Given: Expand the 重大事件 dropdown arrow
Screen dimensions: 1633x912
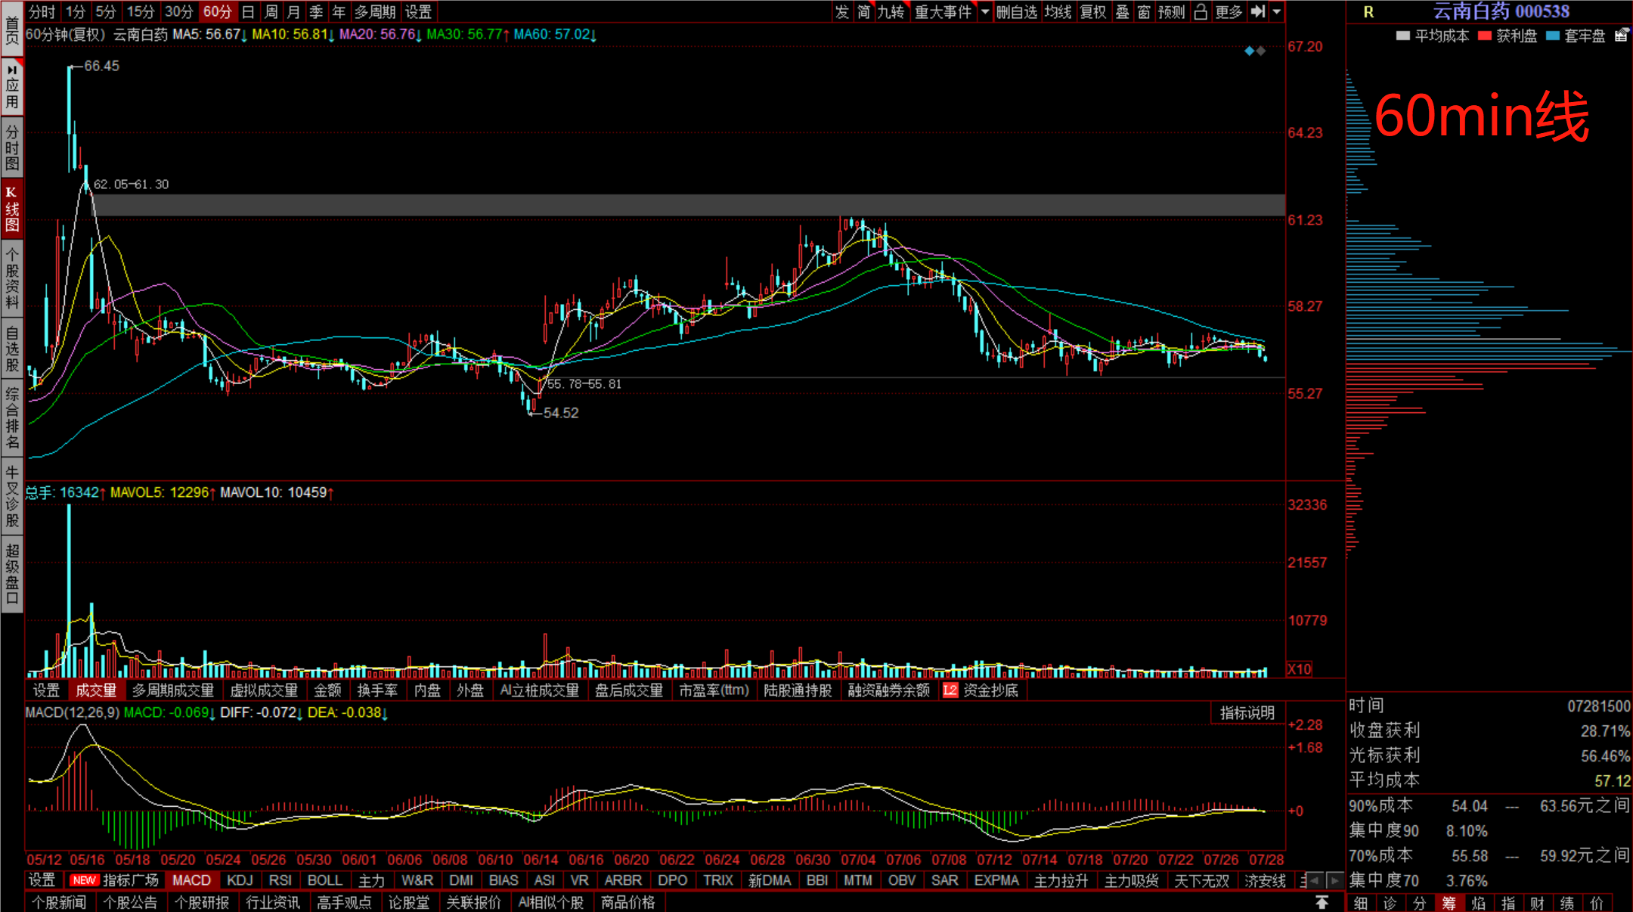Looking at the screenshot, I should pos(984,11).
